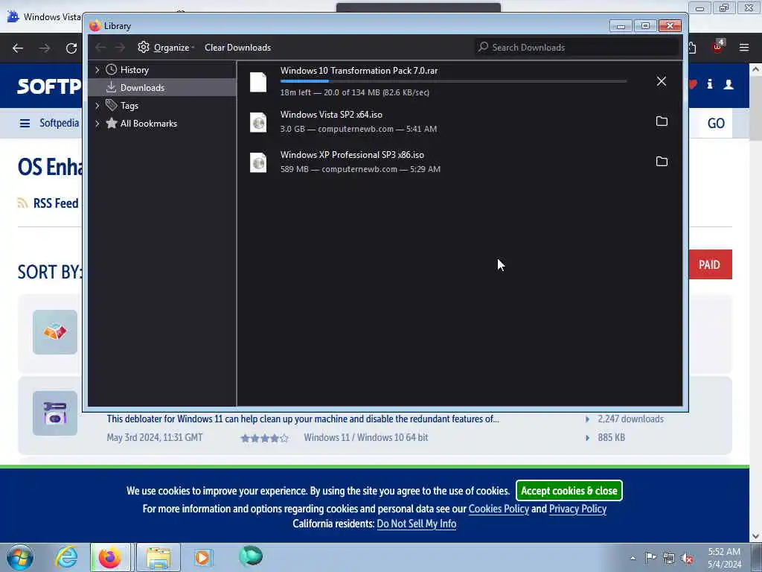762x572 pixels.
Task: Select History in Library sidebar
Action: pos(135,70)
